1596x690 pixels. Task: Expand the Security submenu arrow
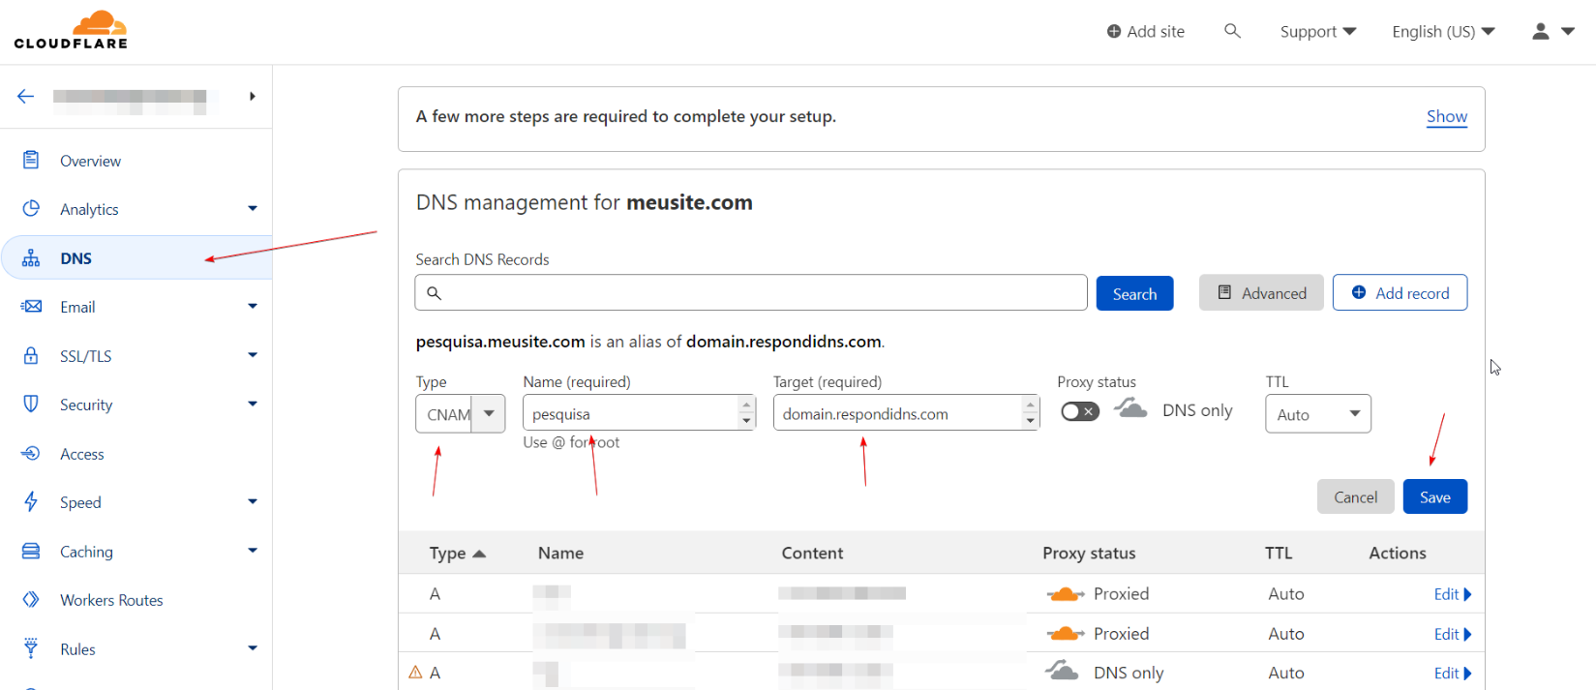[x=253, y=404]
